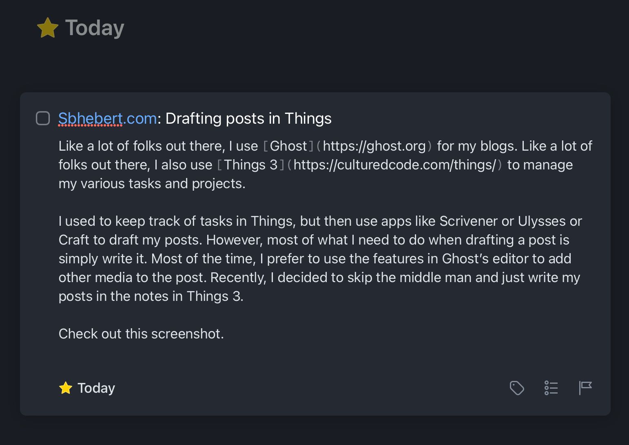Click the yellow star beside Today in footer
The height and width of the screenshot is (445, 629).
[x=66, y=388]
